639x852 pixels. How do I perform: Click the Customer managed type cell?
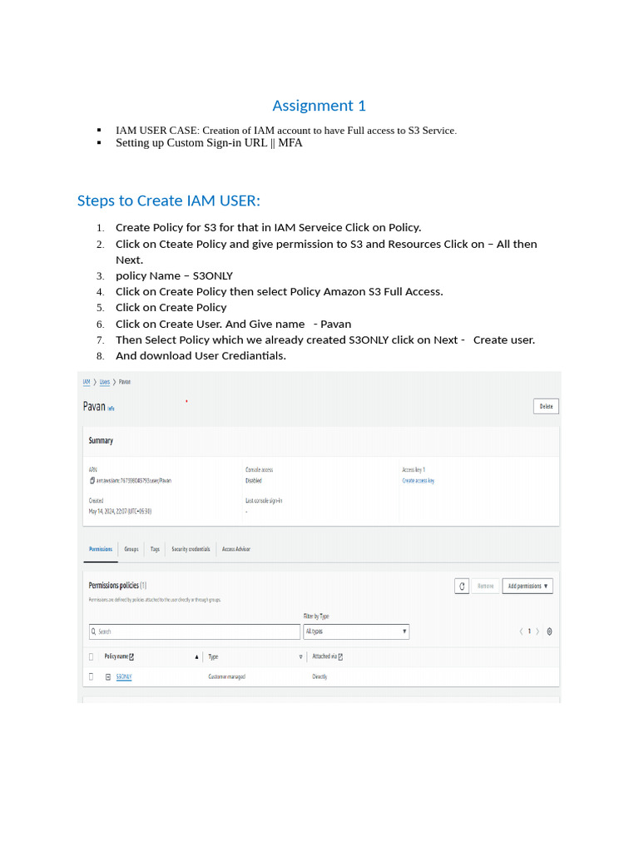pos(226,677)
